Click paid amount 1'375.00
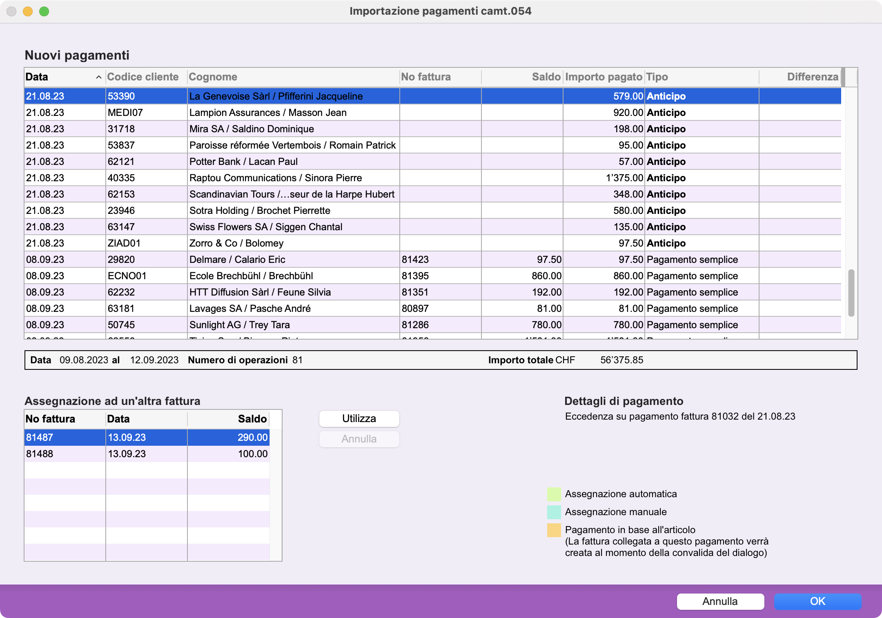Viewport: 882px width, 618px height. 624,178
